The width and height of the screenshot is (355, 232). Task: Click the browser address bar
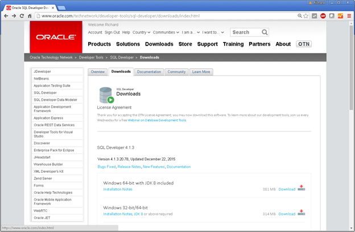[166, 16]
